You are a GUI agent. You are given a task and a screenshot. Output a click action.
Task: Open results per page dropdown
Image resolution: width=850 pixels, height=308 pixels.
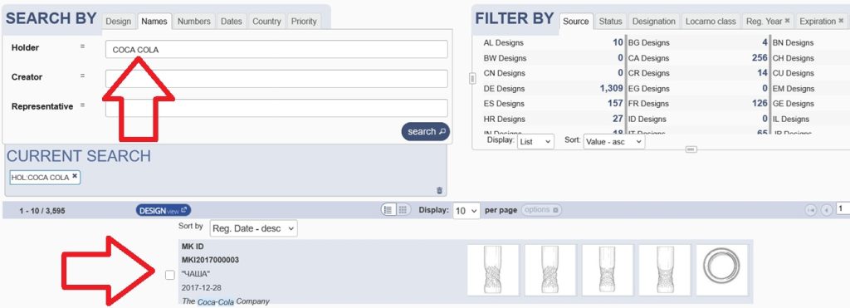point(467,211)
